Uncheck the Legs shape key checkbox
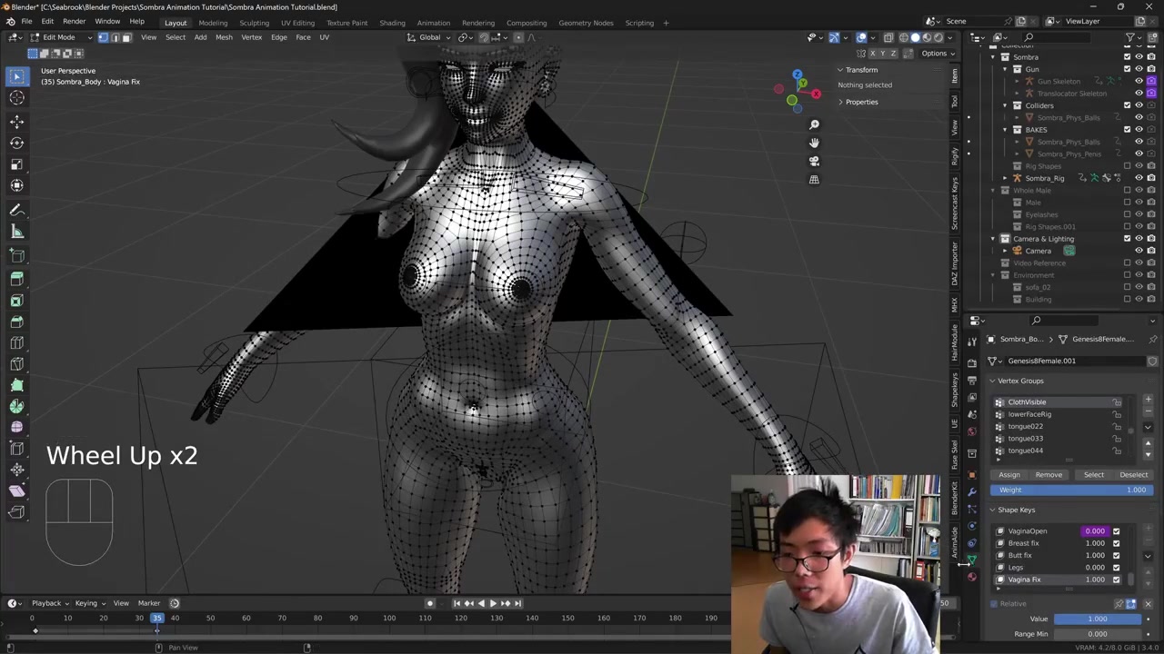This screenshot has height=654, width=1164. 1116,568
